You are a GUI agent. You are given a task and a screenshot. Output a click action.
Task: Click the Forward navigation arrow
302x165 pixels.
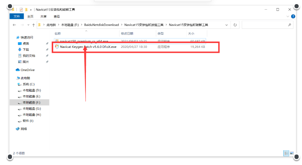[22, 25]
